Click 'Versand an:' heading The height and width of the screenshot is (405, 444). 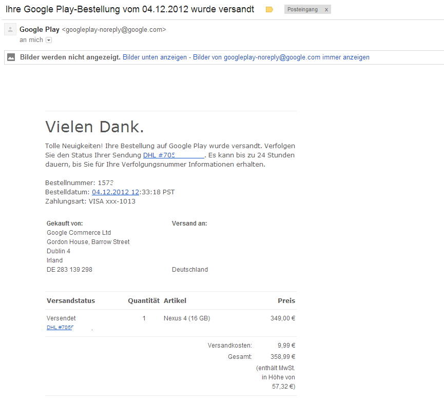[x=189, y=224]
